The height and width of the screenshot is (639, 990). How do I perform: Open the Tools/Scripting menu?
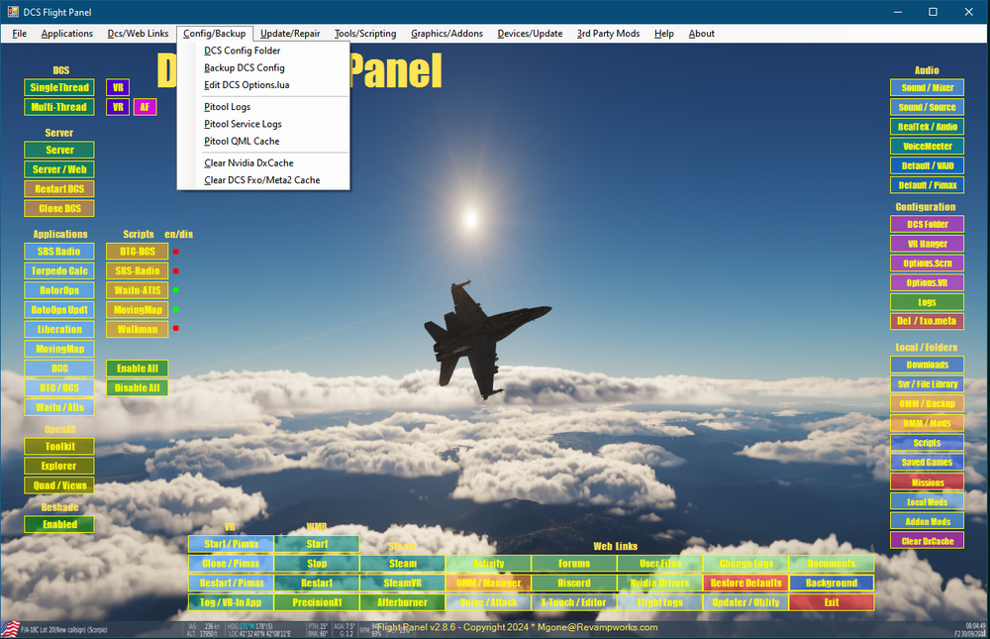coord(365,34)
